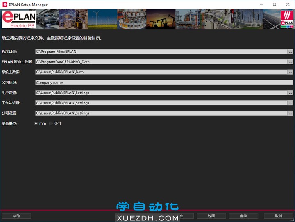Open help with the 帮助 button
The height and width of the screenshot is (222, 295).
coord(16,216)
